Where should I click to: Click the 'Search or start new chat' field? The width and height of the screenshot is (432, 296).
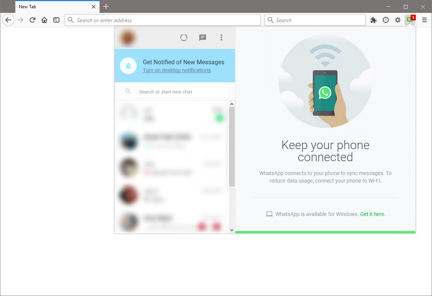(x=174, y=91)
